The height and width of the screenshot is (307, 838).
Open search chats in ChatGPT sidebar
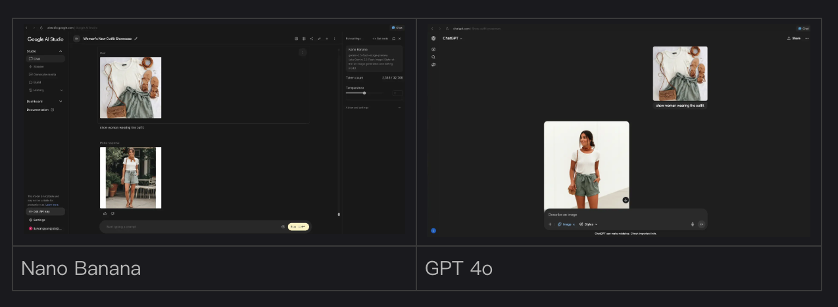433,57
